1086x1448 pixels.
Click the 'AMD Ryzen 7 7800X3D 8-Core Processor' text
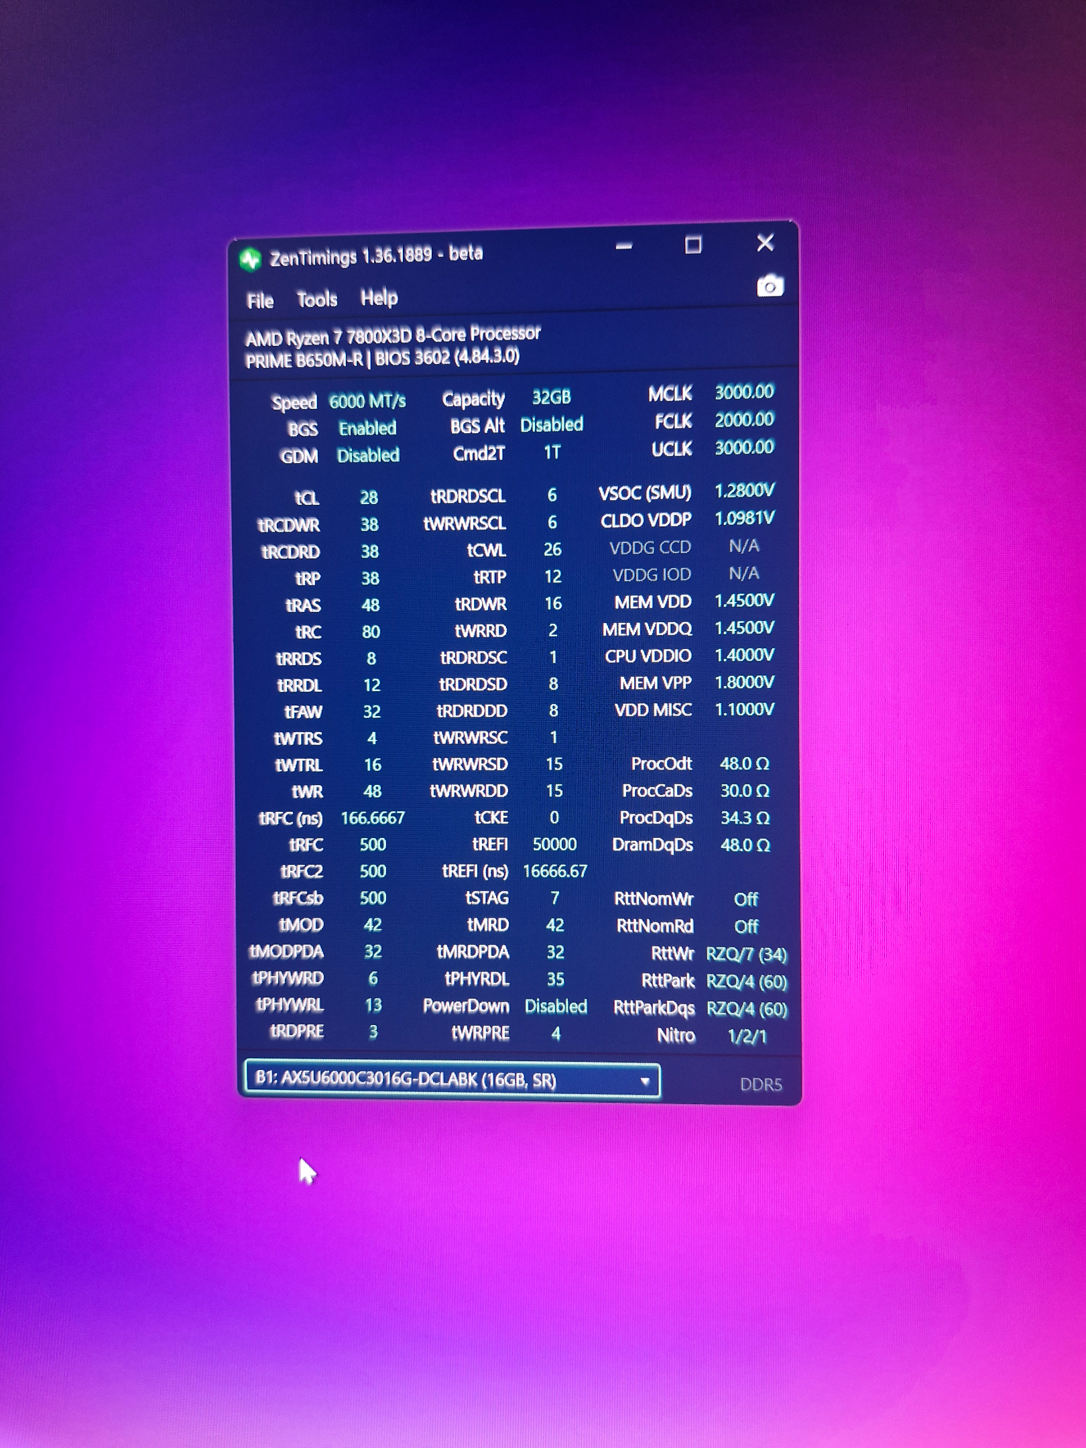(393, 335)
